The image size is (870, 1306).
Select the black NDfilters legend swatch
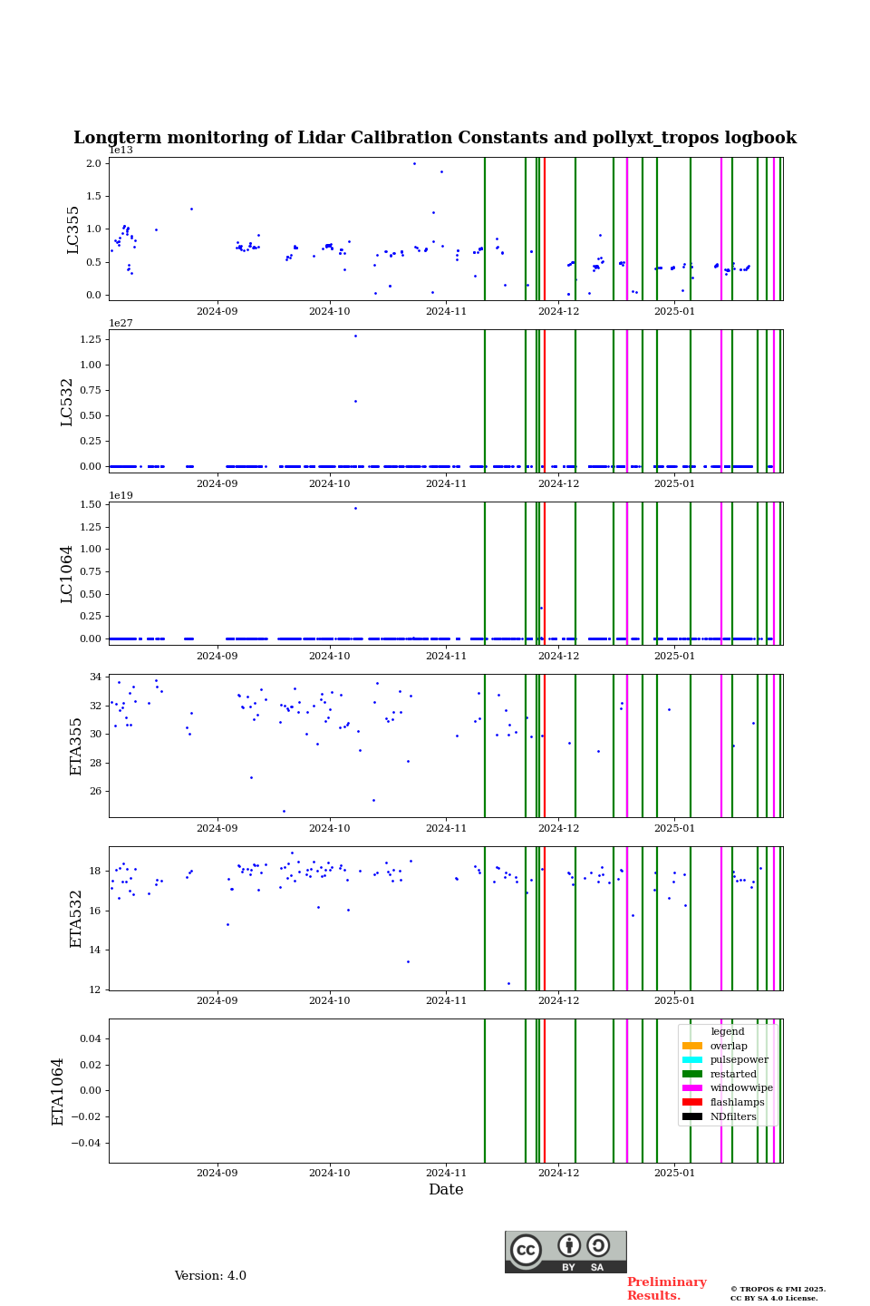(692, 1117)
